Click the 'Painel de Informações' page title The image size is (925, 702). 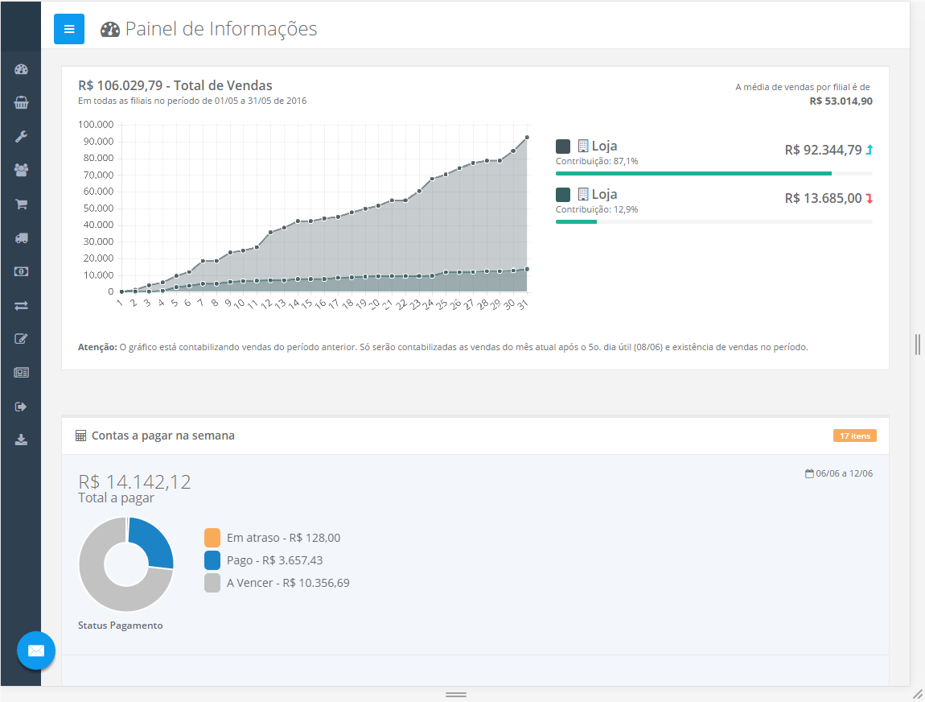click(x=221, y=29)
